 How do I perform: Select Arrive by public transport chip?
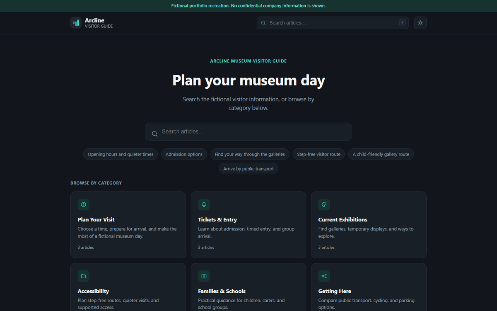[248, 169]
